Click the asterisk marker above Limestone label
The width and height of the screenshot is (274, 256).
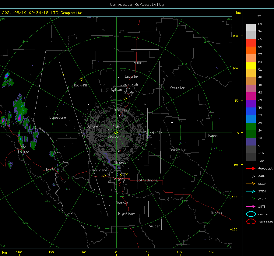(x=58, y=115)
